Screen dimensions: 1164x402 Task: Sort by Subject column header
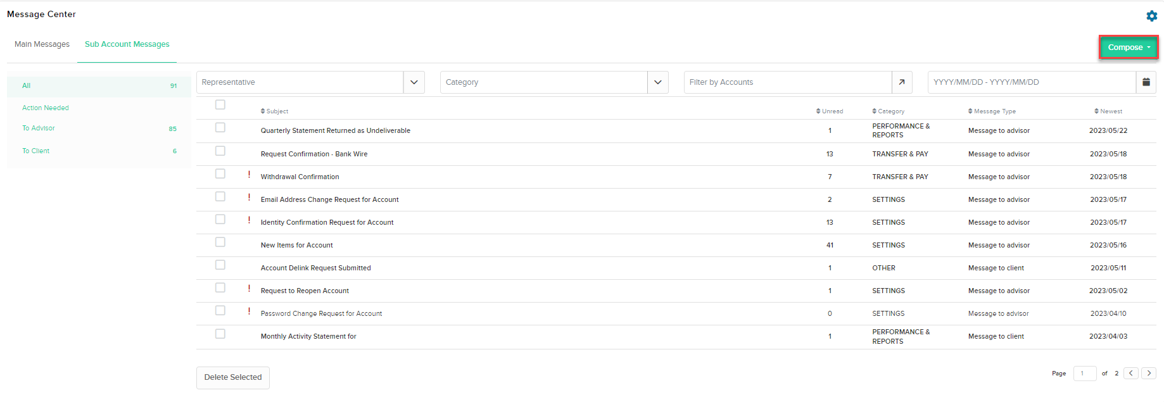(274, 111)
